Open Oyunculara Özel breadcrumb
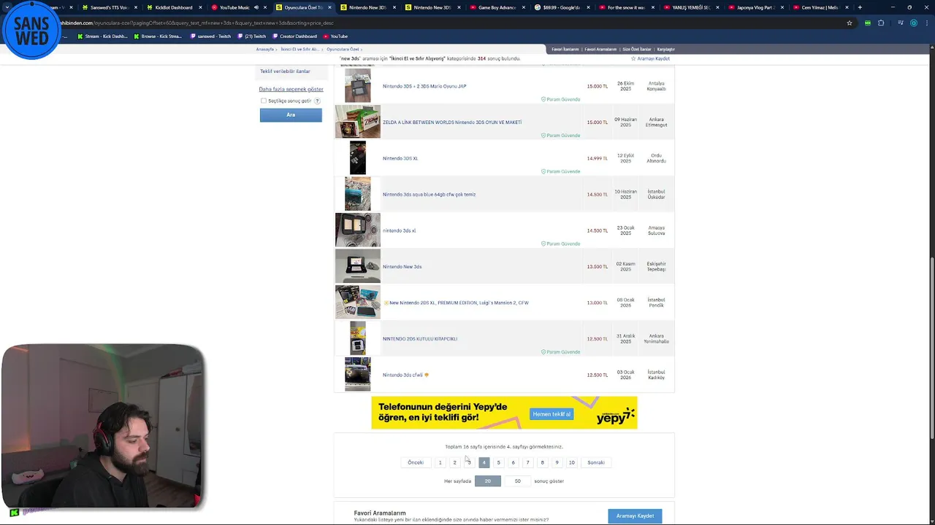 coord(343,49)
